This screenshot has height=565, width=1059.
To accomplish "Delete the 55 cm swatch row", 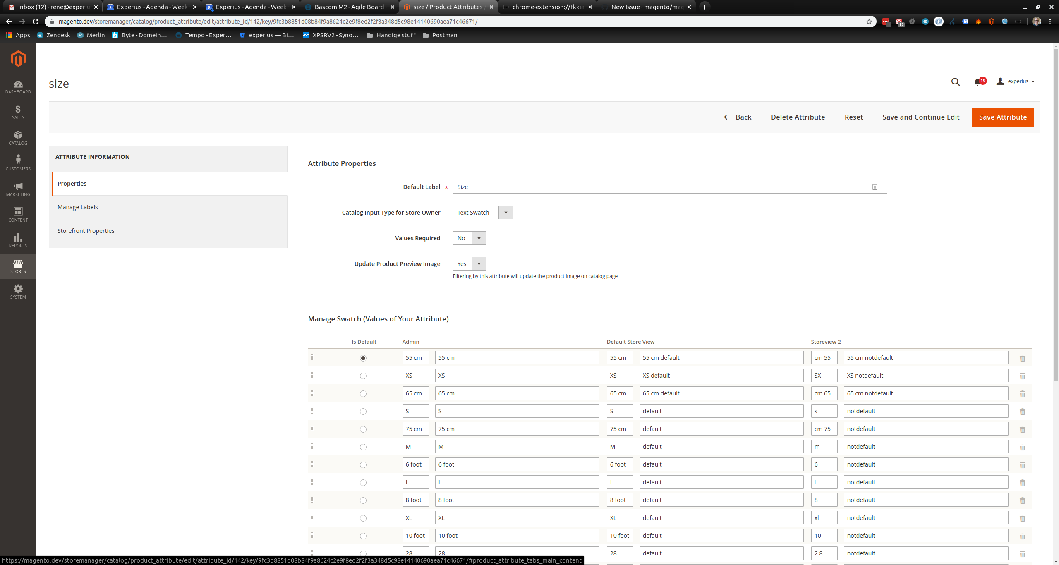I will click(x=1022, y=358).
